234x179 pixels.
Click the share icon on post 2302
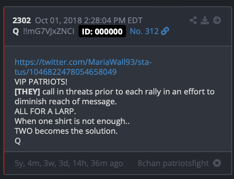click(193, 20)
